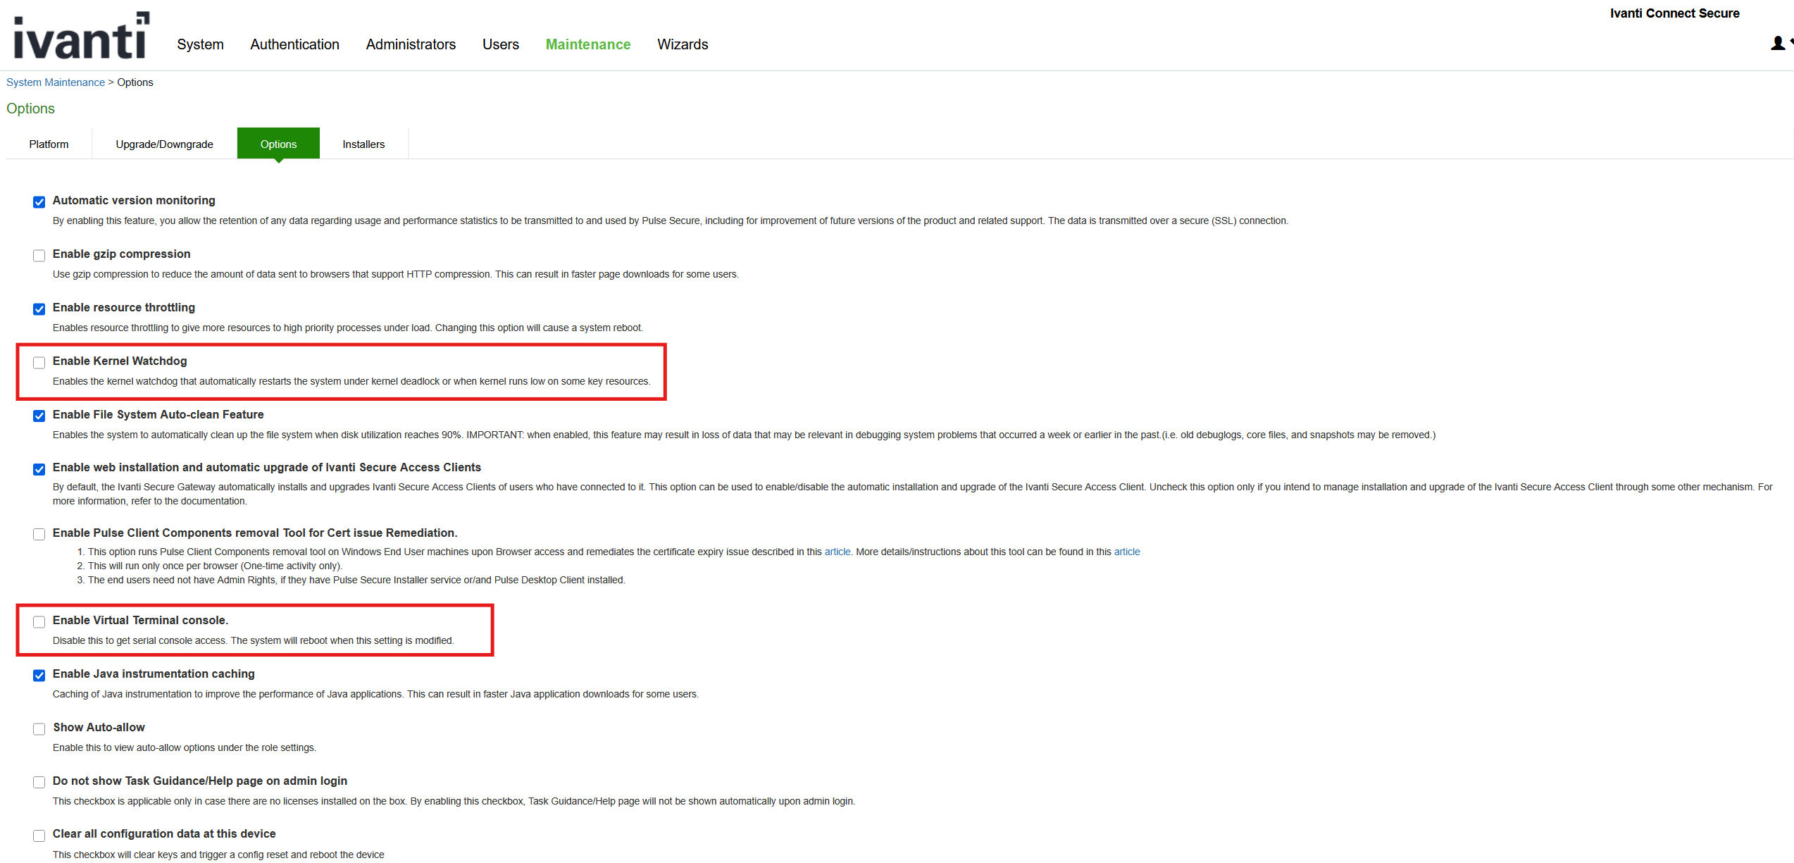Open the Wizards menu
This screenshot has height=863, width=1794.
click(682, 44)
